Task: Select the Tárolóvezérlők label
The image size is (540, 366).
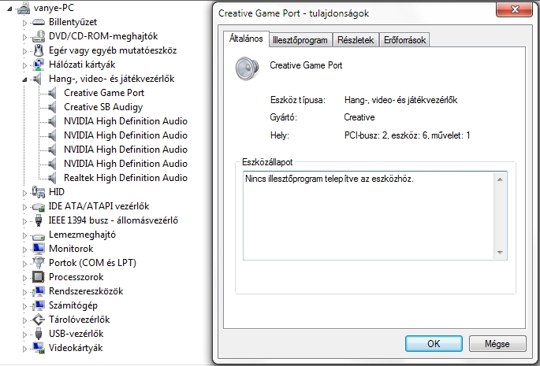Action: tap(79, 320)
